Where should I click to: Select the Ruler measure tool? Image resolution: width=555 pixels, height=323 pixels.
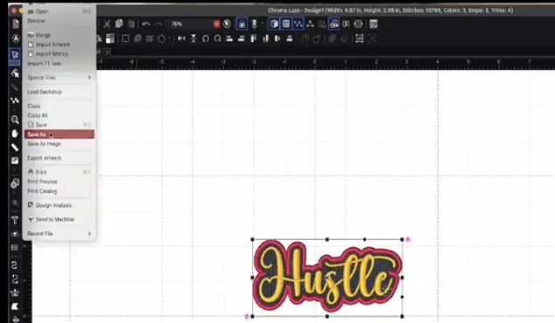(15, 148)
